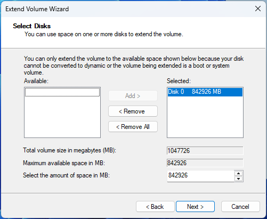Click the Total volume size field showing 1047726
The image size is (267, 219).
coord(205,151)
